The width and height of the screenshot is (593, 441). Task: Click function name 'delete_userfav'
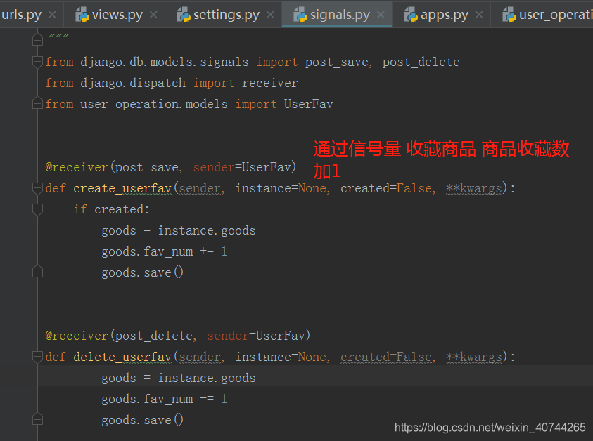coord(122,357)
